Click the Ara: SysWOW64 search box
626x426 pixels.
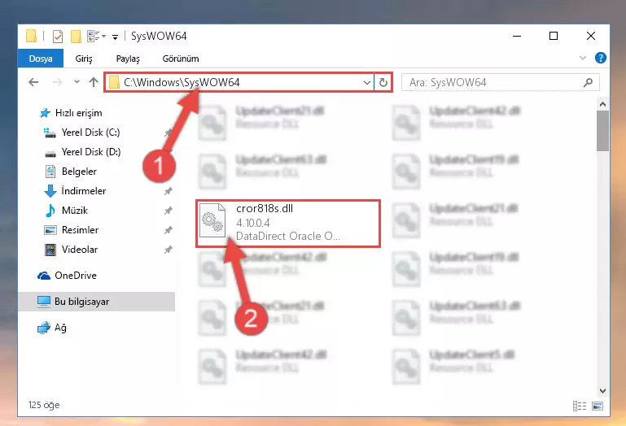tap(501, 83)
